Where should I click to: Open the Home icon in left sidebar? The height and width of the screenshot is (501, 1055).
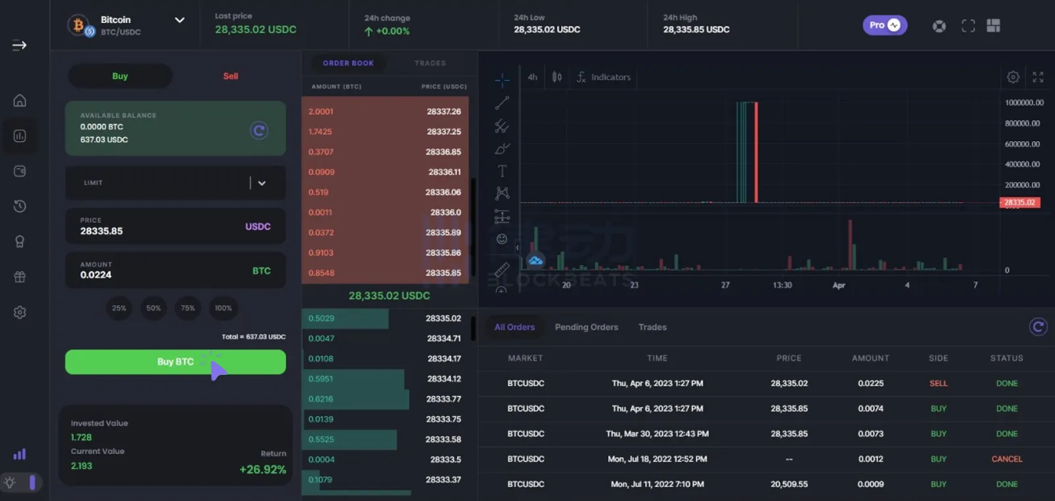(20, 101)
